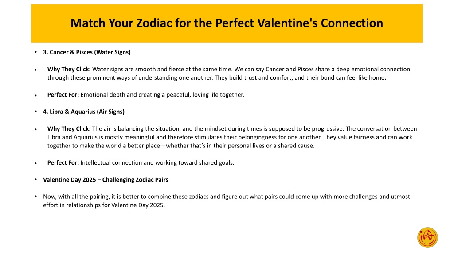Click the line 'together to make the world'

pyautogui.click(x=181, y=146)
